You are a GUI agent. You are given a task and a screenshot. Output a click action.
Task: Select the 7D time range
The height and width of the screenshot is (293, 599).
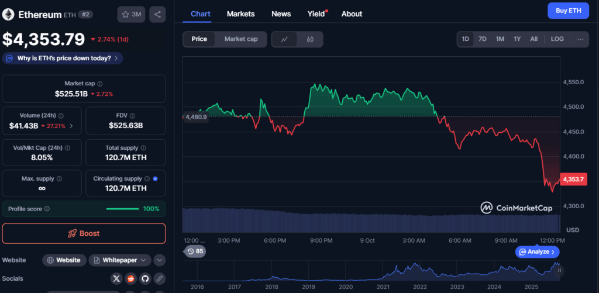tap(483, 39)
